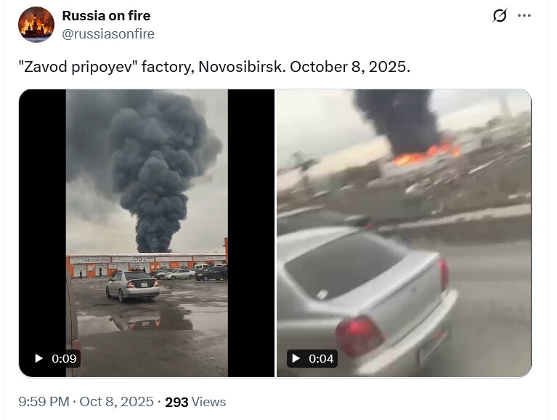Open the left video thumbnail with smoke
557x420 pixels.
coord(147,233)
